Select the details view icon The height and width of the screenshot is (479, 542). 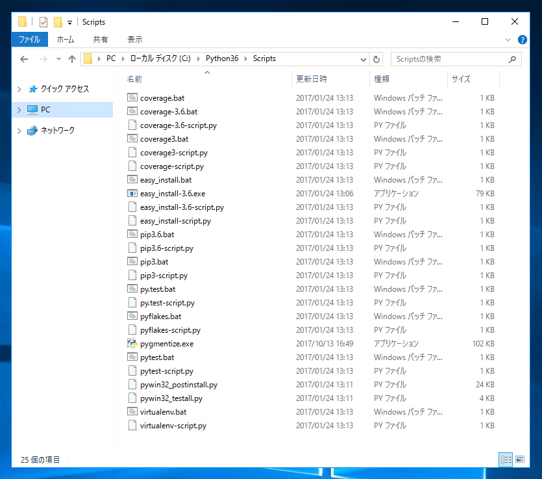(506, 460)
